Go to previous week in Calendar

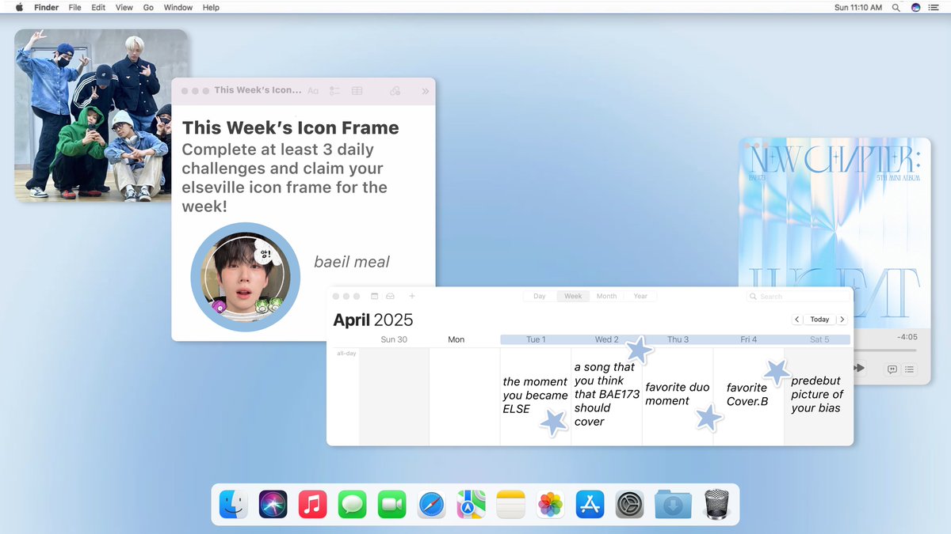pyautogui.click(x=797, y=320)
